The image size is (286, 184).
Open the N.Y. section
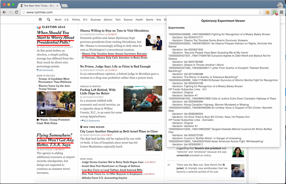pyautogui.click(x=85, y=20)
